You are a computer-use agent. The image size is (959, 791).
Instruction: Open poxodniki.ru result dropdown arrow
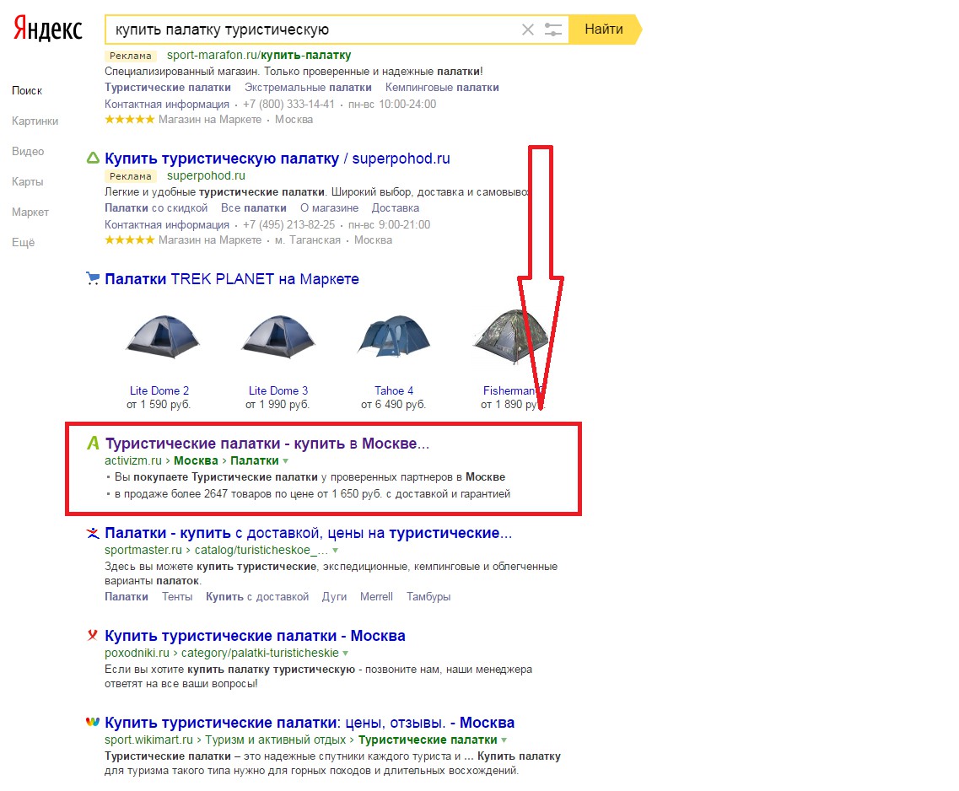(x=346, y=654)
